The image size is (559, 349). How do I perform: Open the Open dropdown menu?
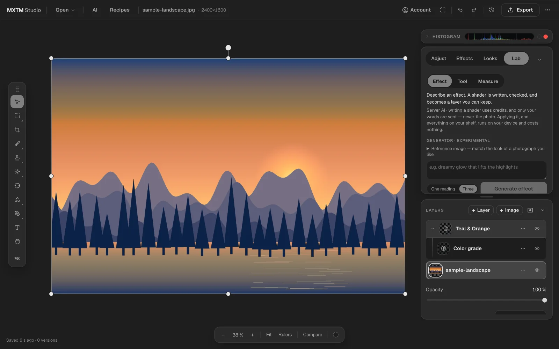coord(65,10)
